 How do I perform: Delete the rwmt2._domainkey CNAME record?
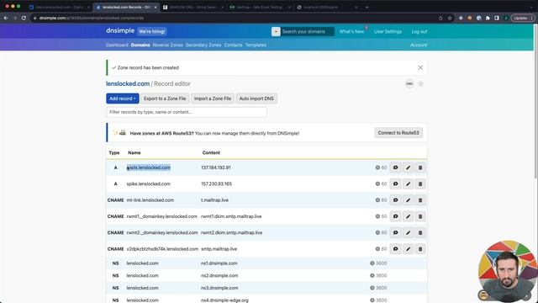coord(420,232)
